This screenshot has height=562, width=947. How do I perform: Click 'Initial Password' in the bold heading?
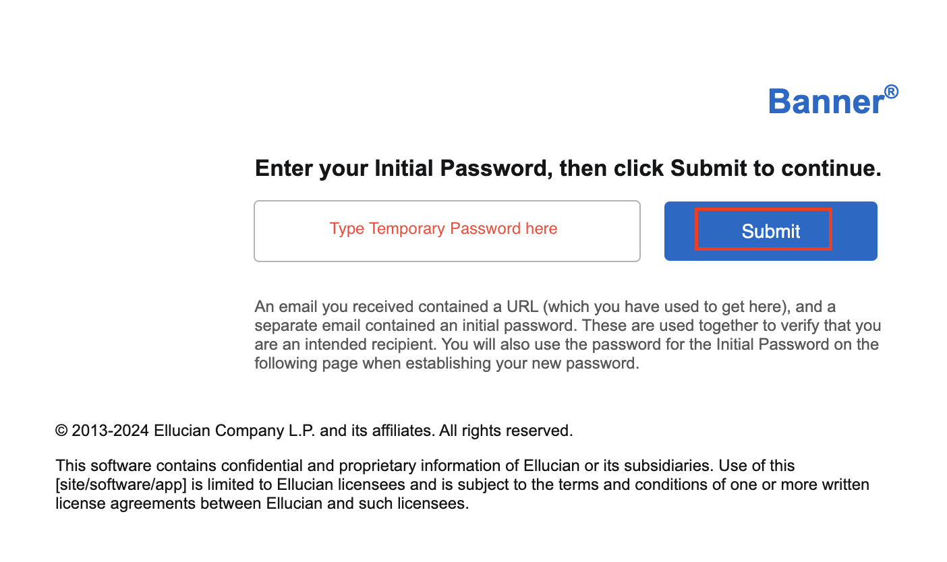pyautogui.click(x=458, y=168)
